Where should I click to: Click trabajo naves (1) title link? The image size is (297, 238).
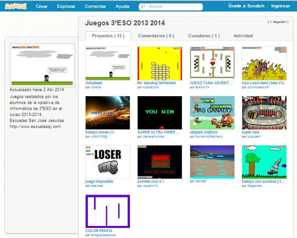100,132
